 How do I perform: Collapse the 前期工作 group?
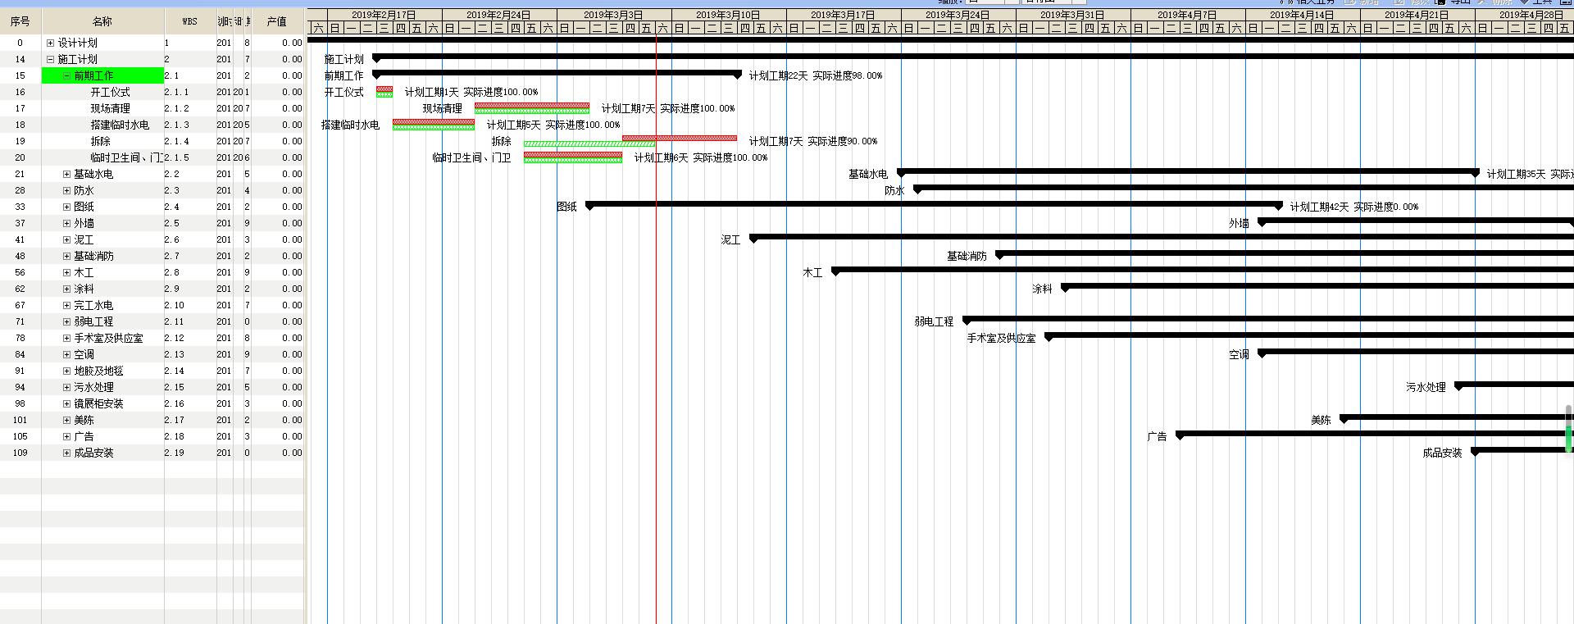66,75
